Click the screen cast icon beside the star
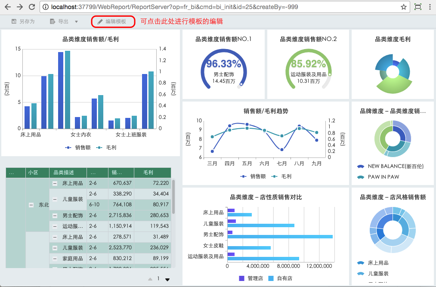 (417, 7)
